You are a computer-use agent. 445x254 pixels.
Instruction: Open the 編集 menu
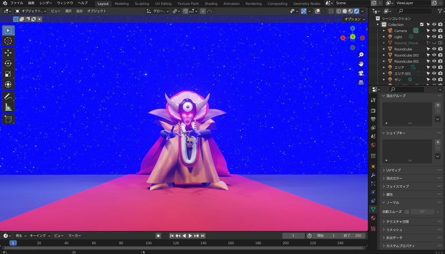click(x=31, y=3)
